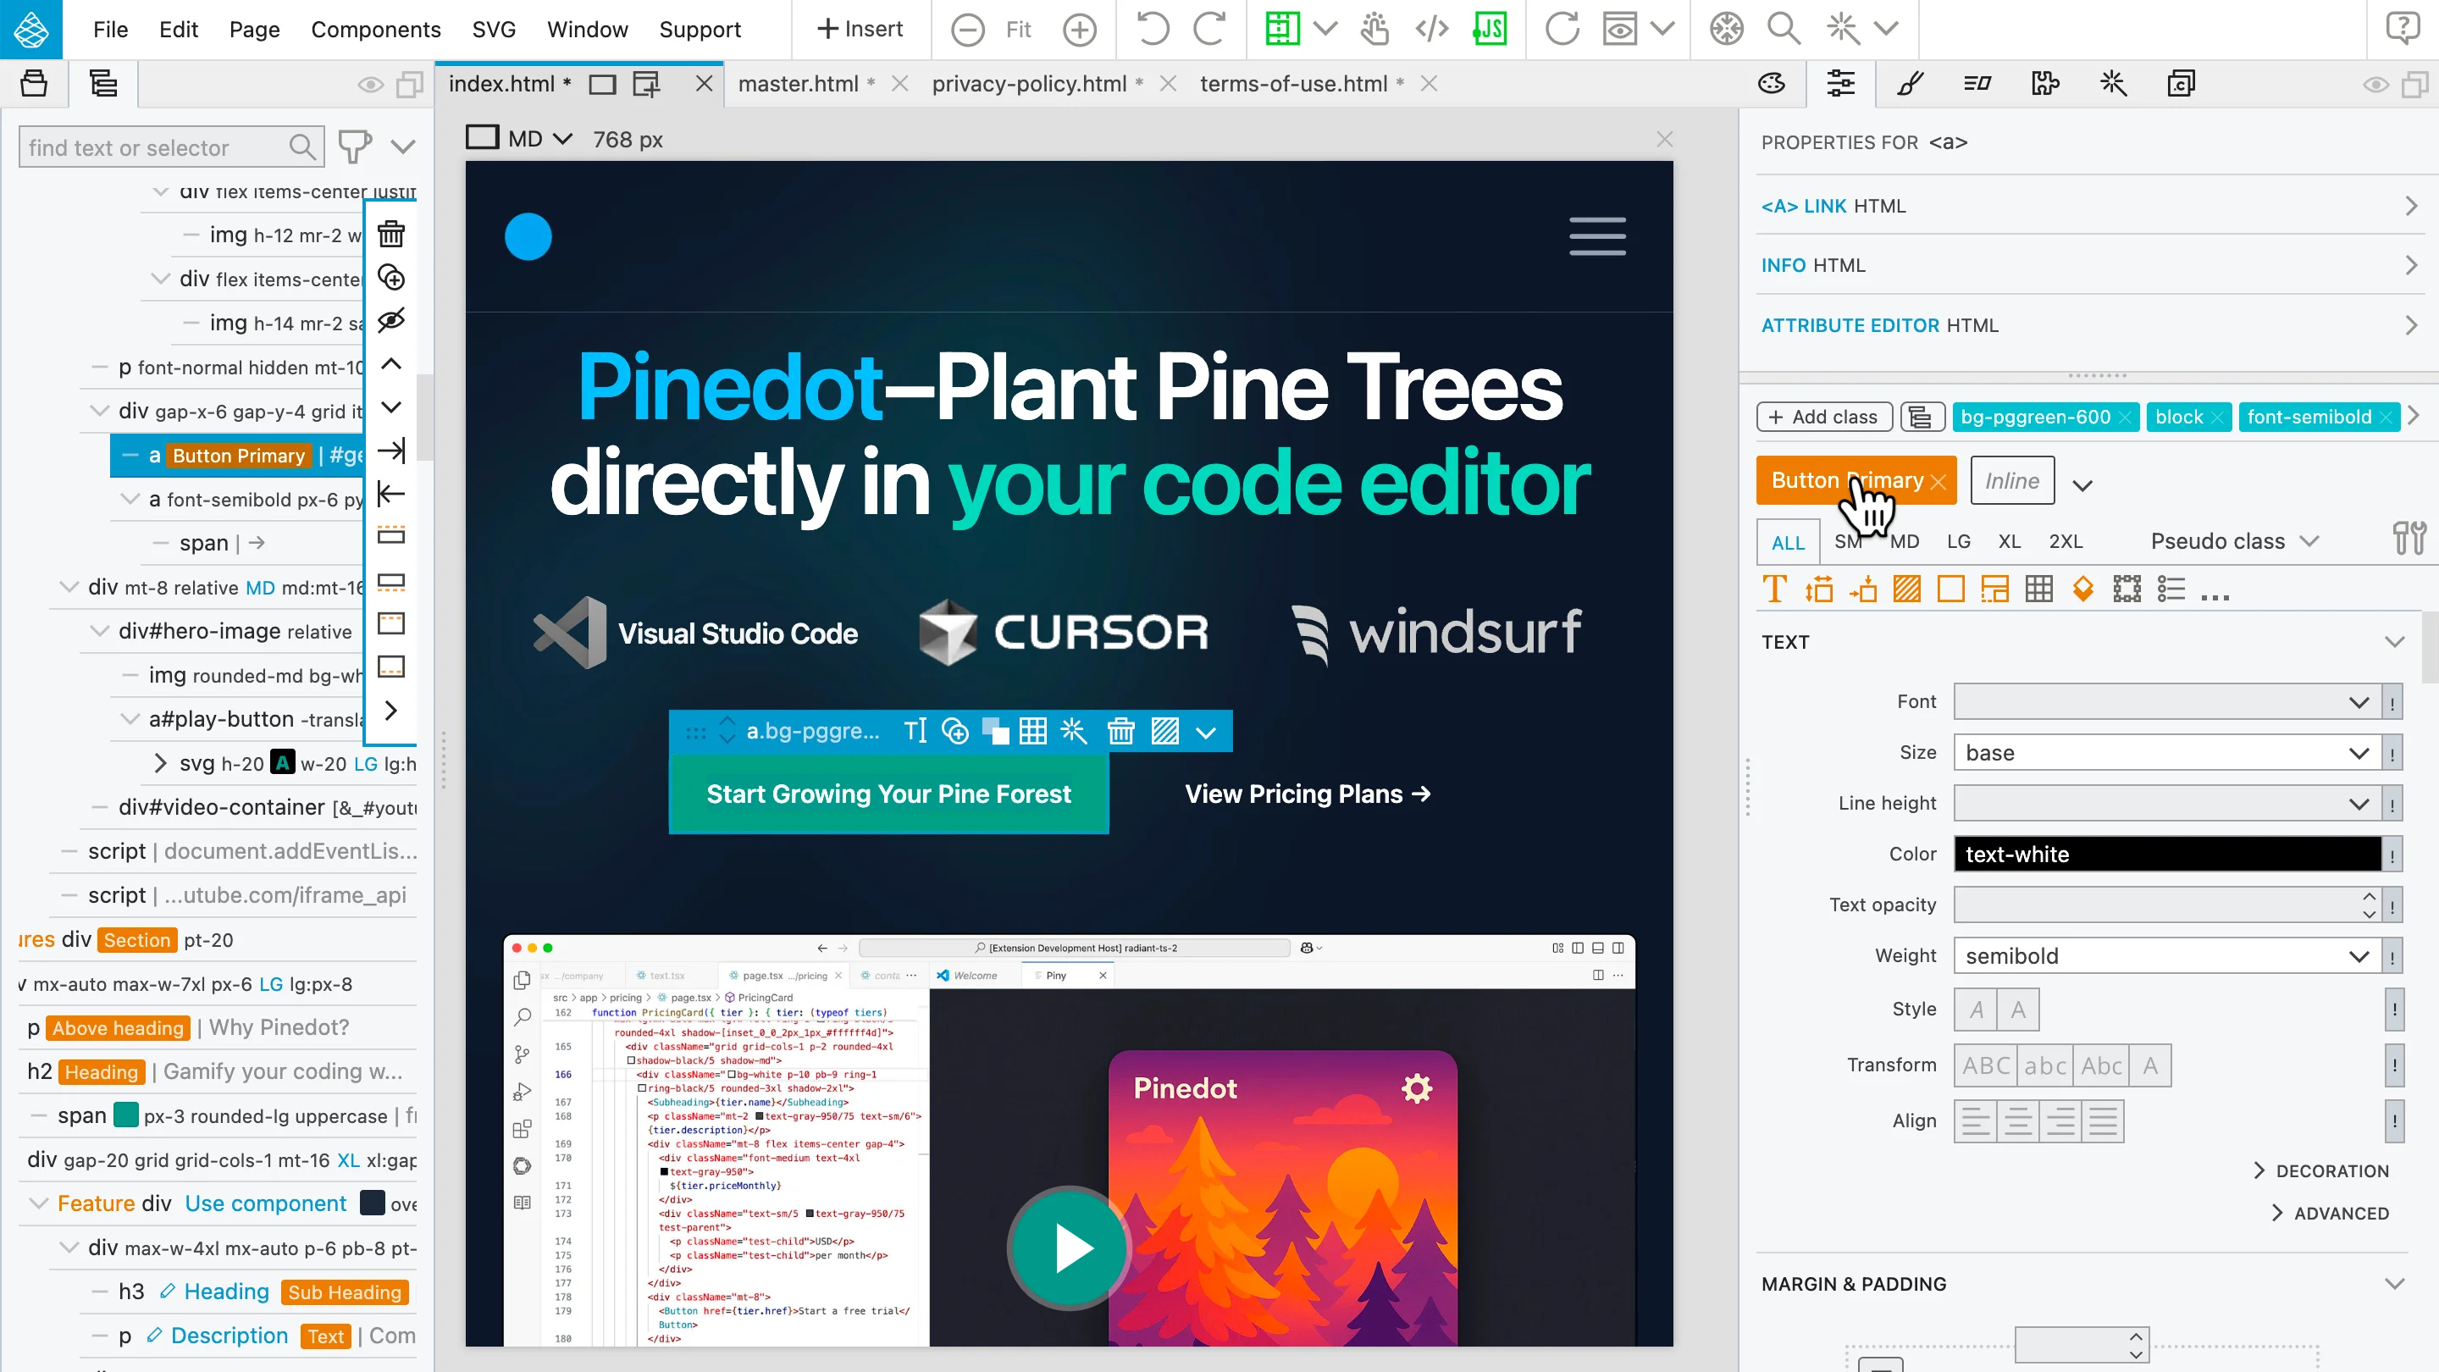The width and height of the screenshot is (2439, 1372).
Task: Toggle hide element eye-slash icon in tree actions
Action: click(391, 320)
